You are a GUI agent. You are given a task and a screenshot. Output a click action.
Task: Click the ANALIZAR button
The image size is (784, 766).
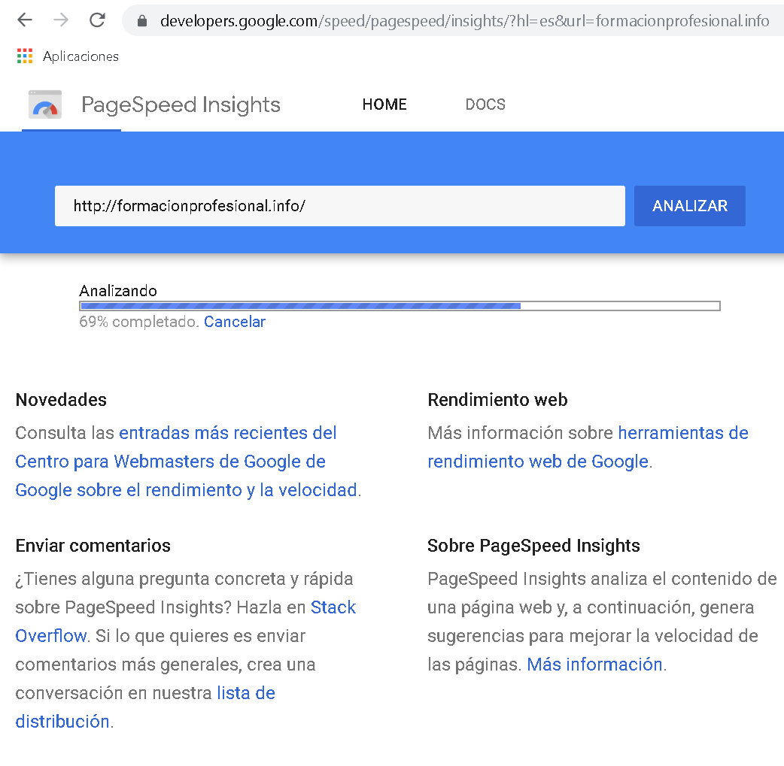689,206
